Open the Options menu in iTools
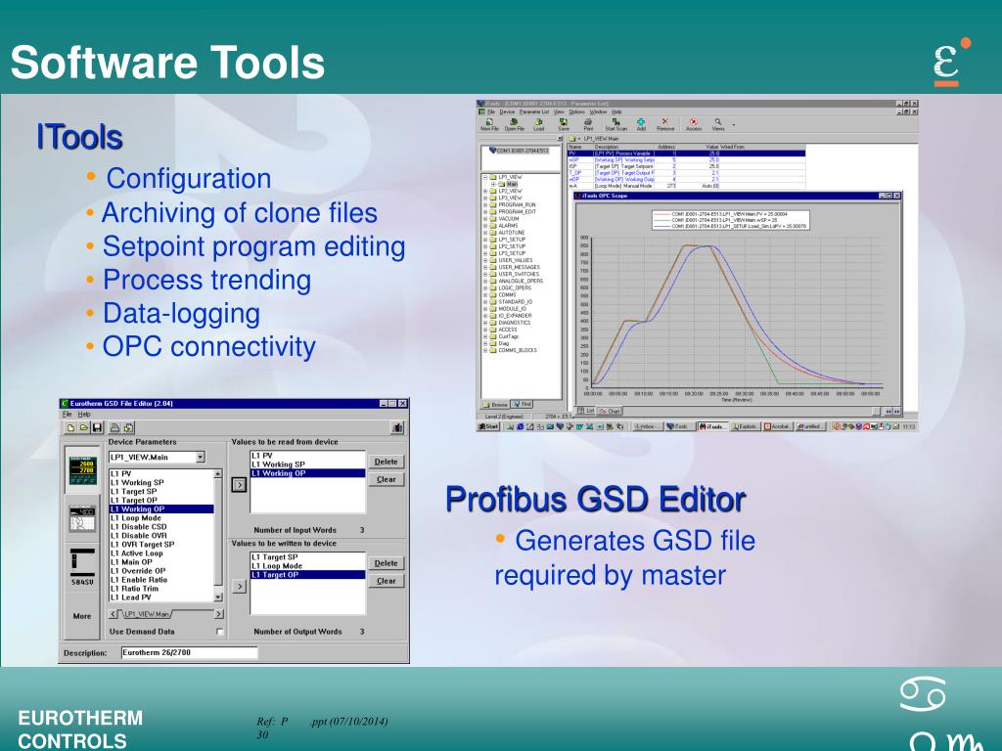Image resolution: width=1002 pixels, height=751 pixels. point(576,111)
